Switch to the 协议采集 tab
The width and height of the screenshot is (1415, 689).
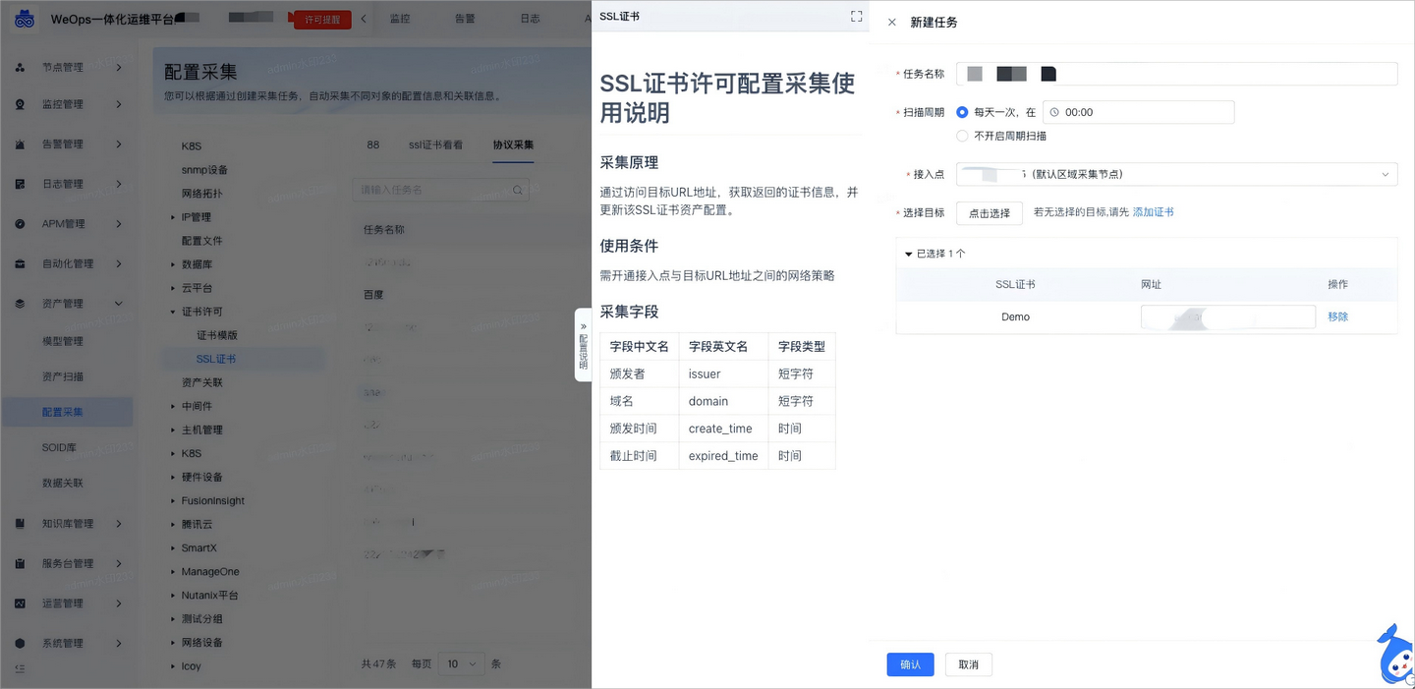tap(512, 144)
